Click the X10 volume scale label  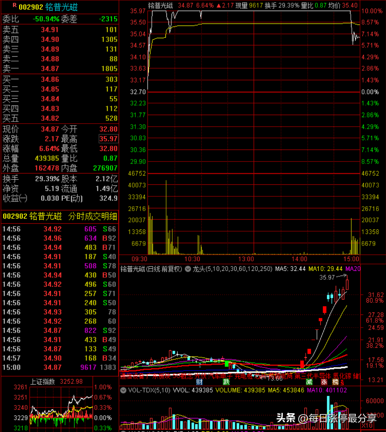point(367,426)
